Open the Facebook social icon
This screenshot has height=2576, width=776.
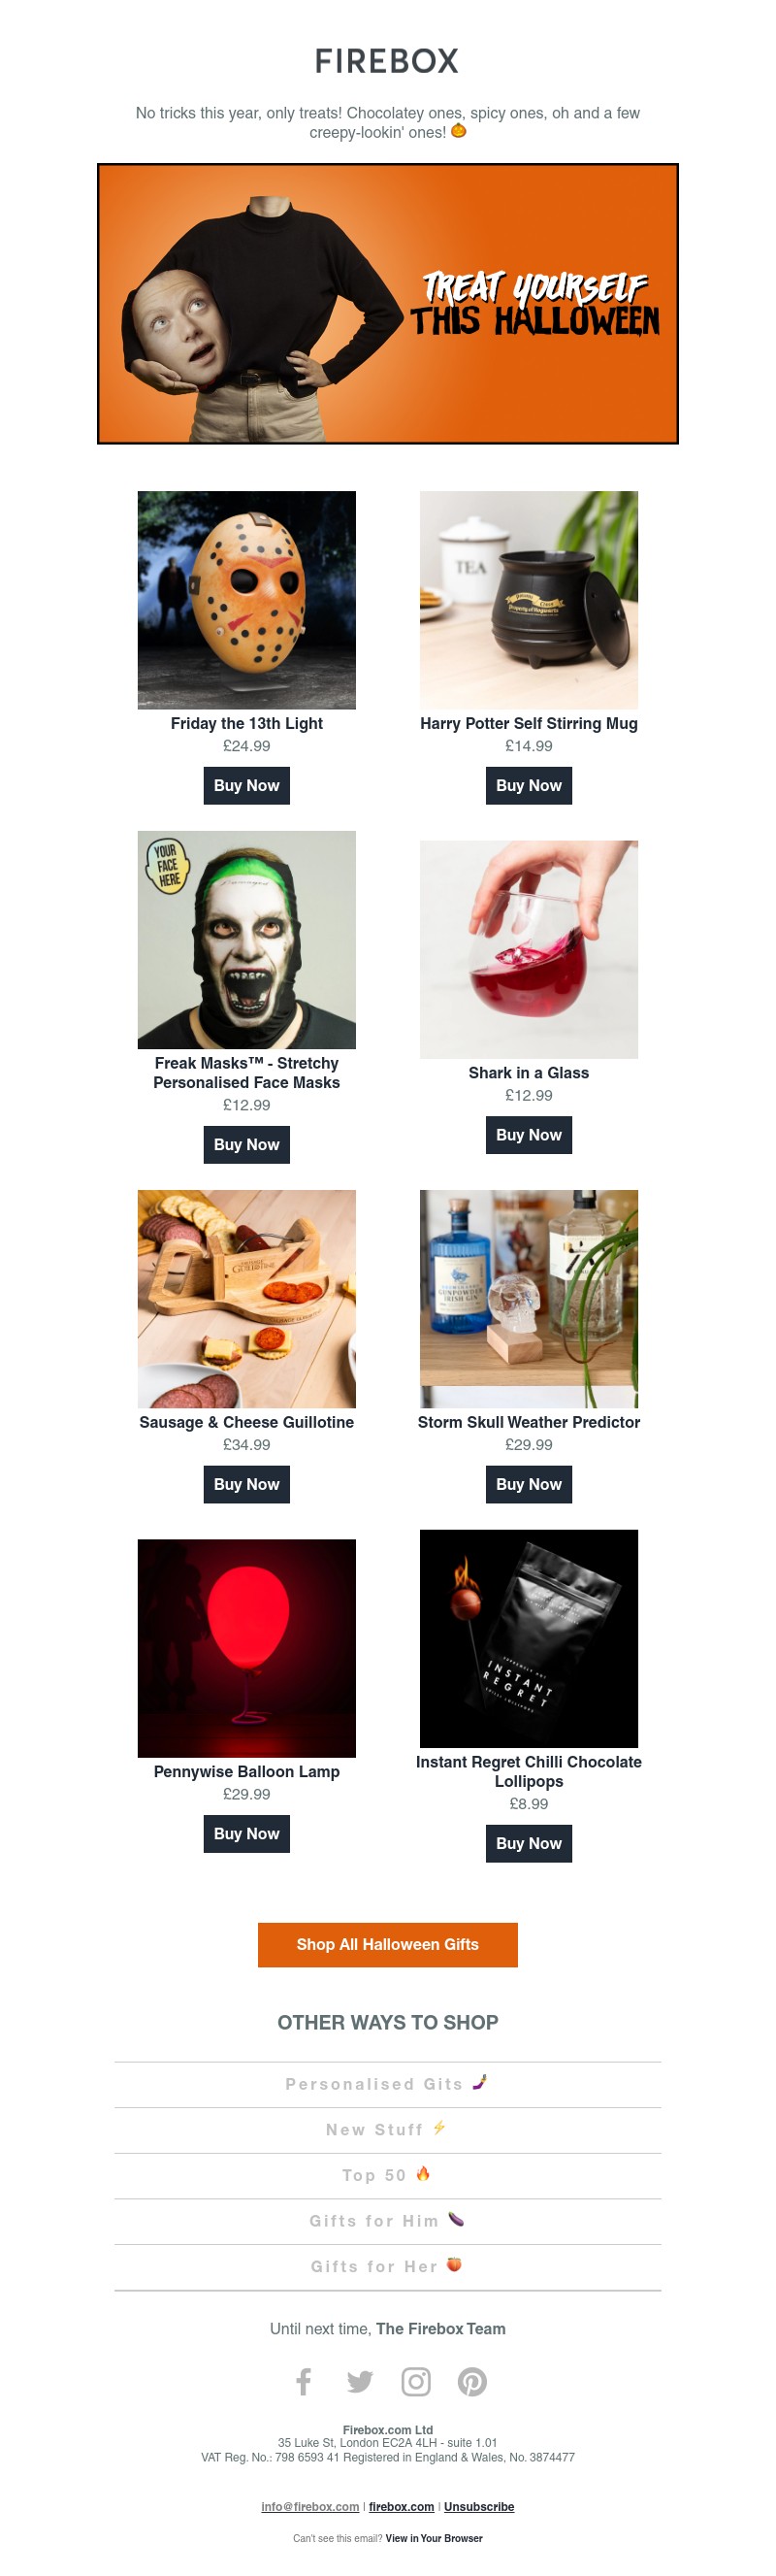304,2381
